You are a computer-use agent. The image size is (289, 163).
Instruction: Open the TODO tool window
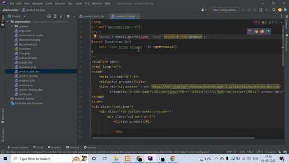point(38,147)
